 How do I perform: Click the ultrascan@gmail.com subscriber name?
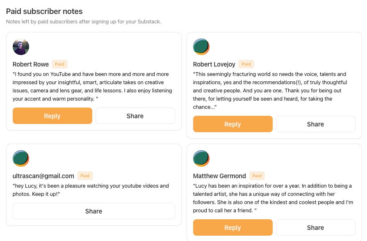tap(43, 176)
